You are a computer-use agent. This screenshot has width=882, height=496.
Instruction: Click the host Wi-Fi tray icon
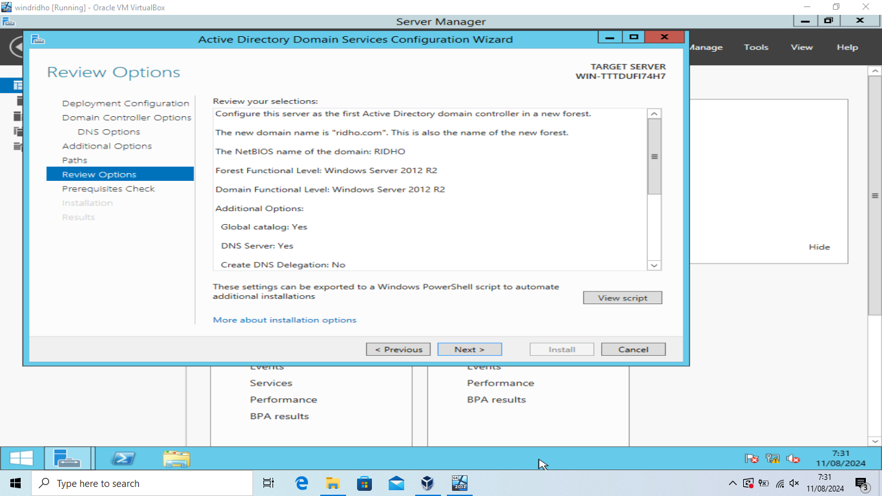779,483
